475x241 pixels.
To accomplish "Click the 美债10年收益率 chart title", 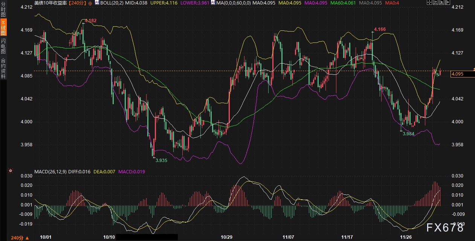I will coord(51,3).
